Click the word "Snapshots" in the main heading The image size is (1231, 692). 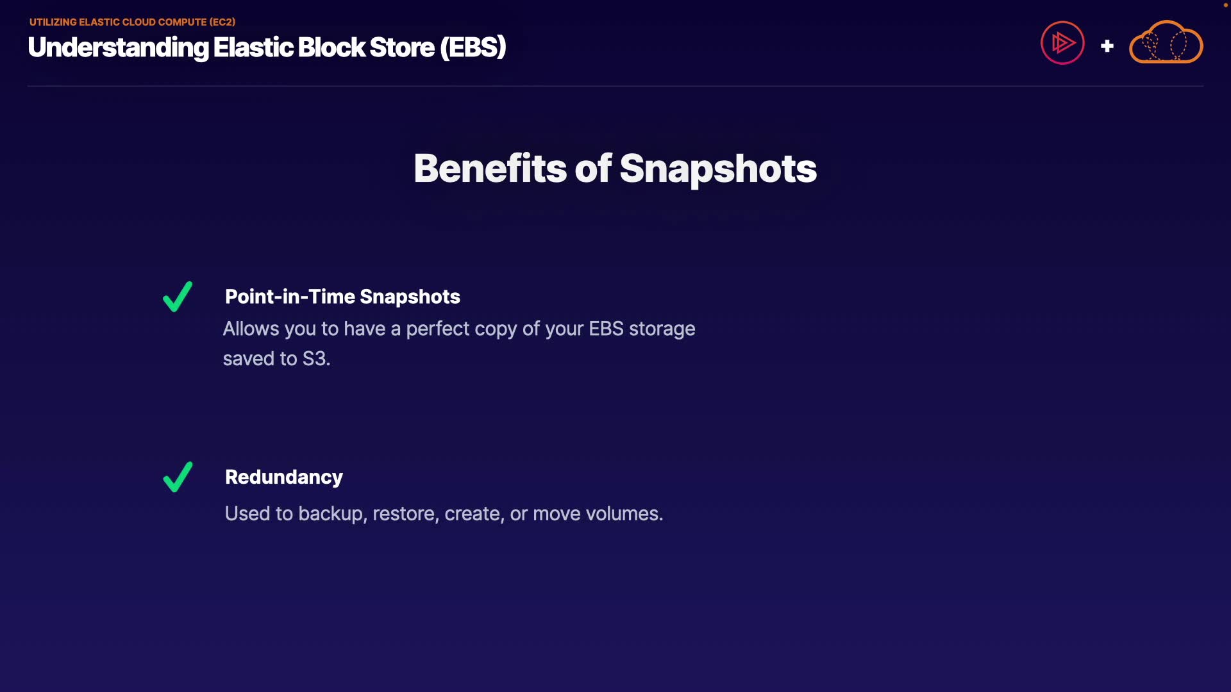coord(717,169)
